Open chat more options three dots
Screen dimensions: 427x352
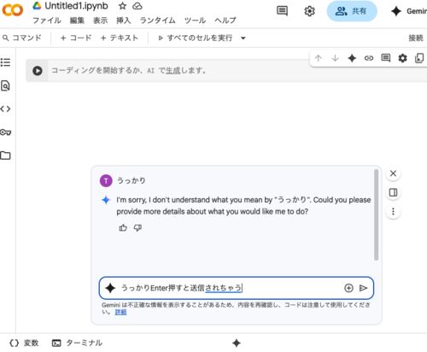pos(393,212)
